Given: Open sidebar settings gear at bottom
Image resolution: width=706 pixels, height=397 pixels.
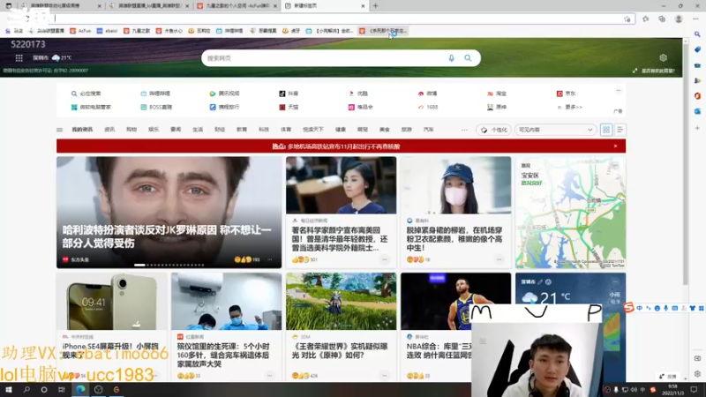Looking at the screenshot, I should tap(697, 374).
